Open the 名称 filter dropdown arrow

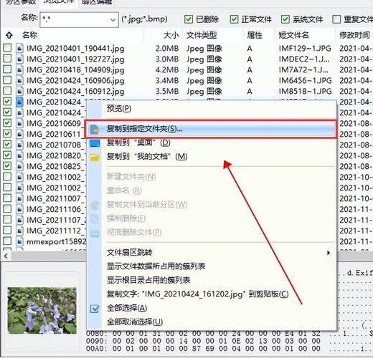point(113,20)
